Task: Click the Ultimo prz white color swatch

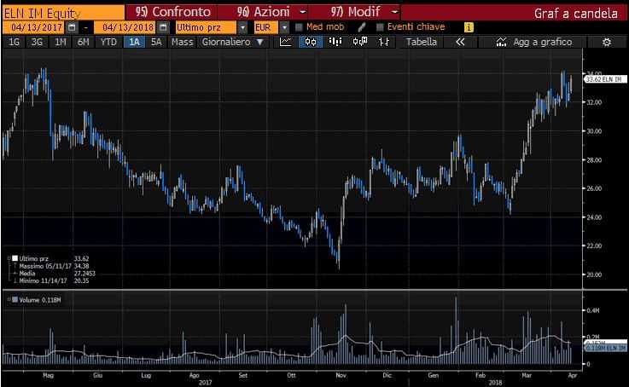Action: pyautogui.click(x=14, y=257)
